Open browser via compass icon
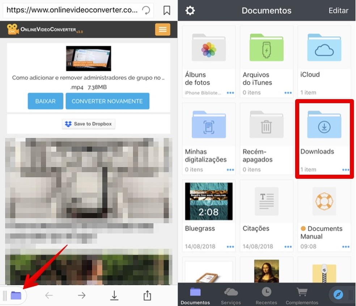Image resolution: width=356 pixels, height=306 pixels. 338,295
